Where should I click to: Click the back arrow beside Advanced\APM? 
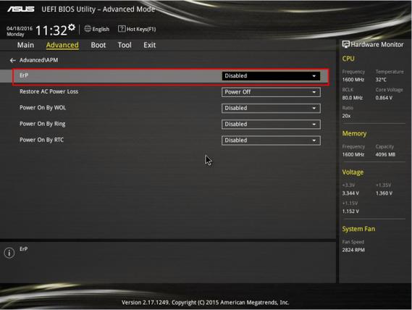[x=12, y=60]
